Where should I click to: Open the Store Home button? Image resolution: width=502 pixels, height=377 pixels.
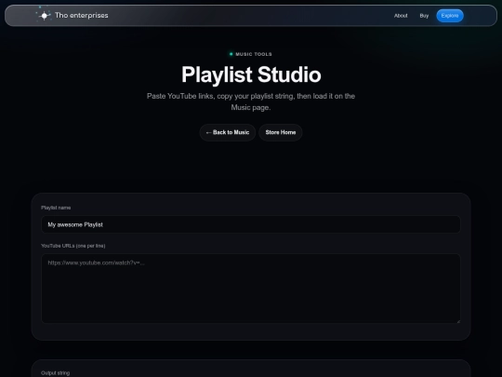point(281,132)
